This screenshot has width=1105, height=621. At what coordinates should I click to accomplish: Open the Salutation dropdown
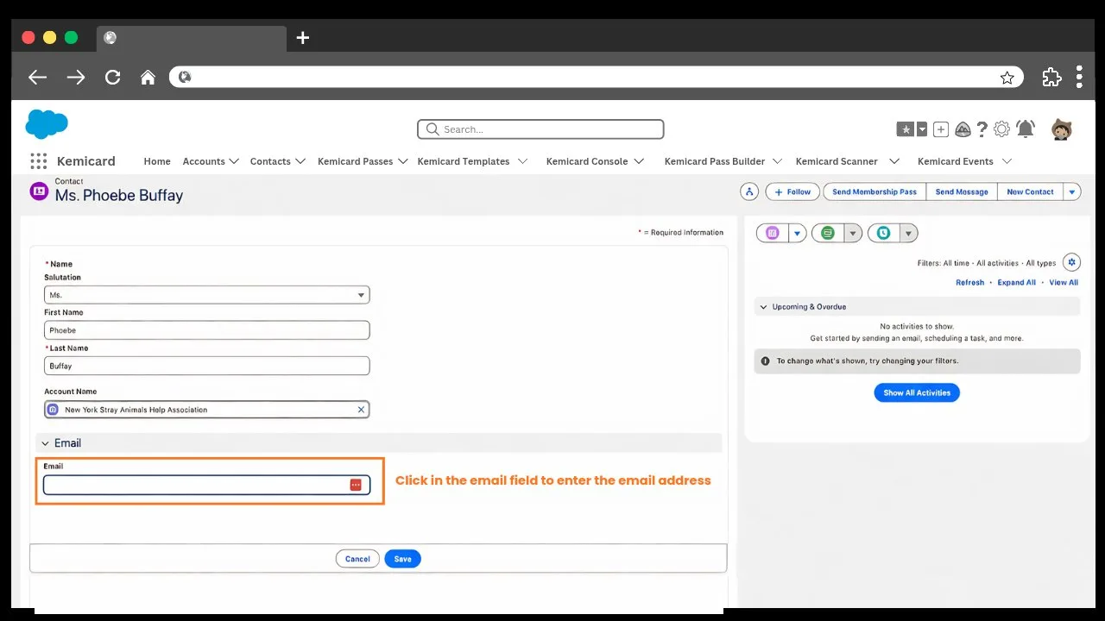click(x=207, y=295)
